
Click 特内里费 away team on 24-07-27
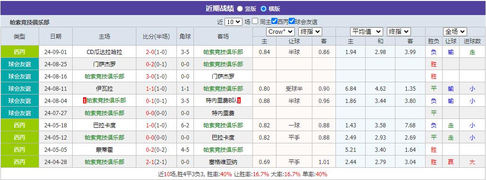(223, 113)
